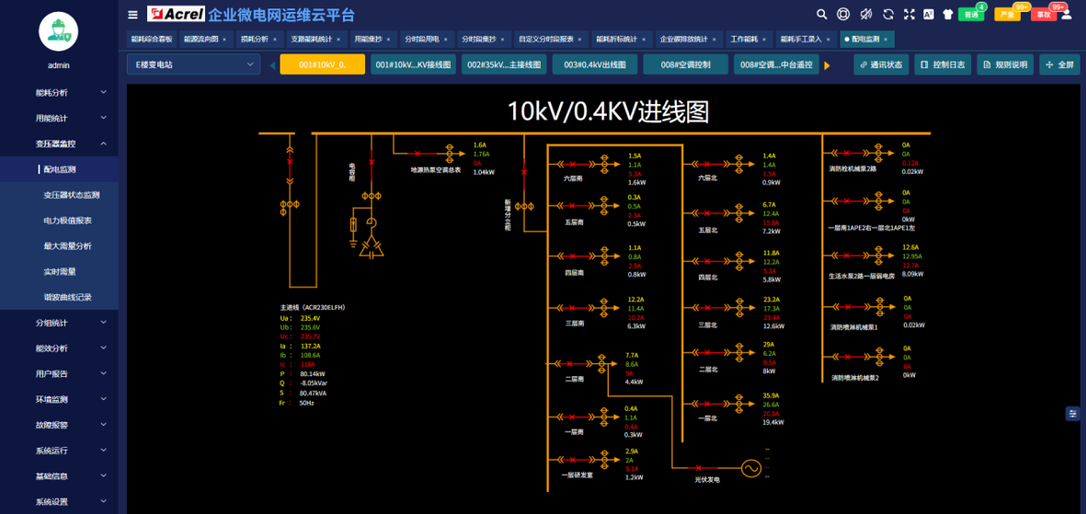Image resolution: width=1086 pixels, height=514 pixels.
Task: Open language switch icon in header
Action: click(x=929, y=14)
